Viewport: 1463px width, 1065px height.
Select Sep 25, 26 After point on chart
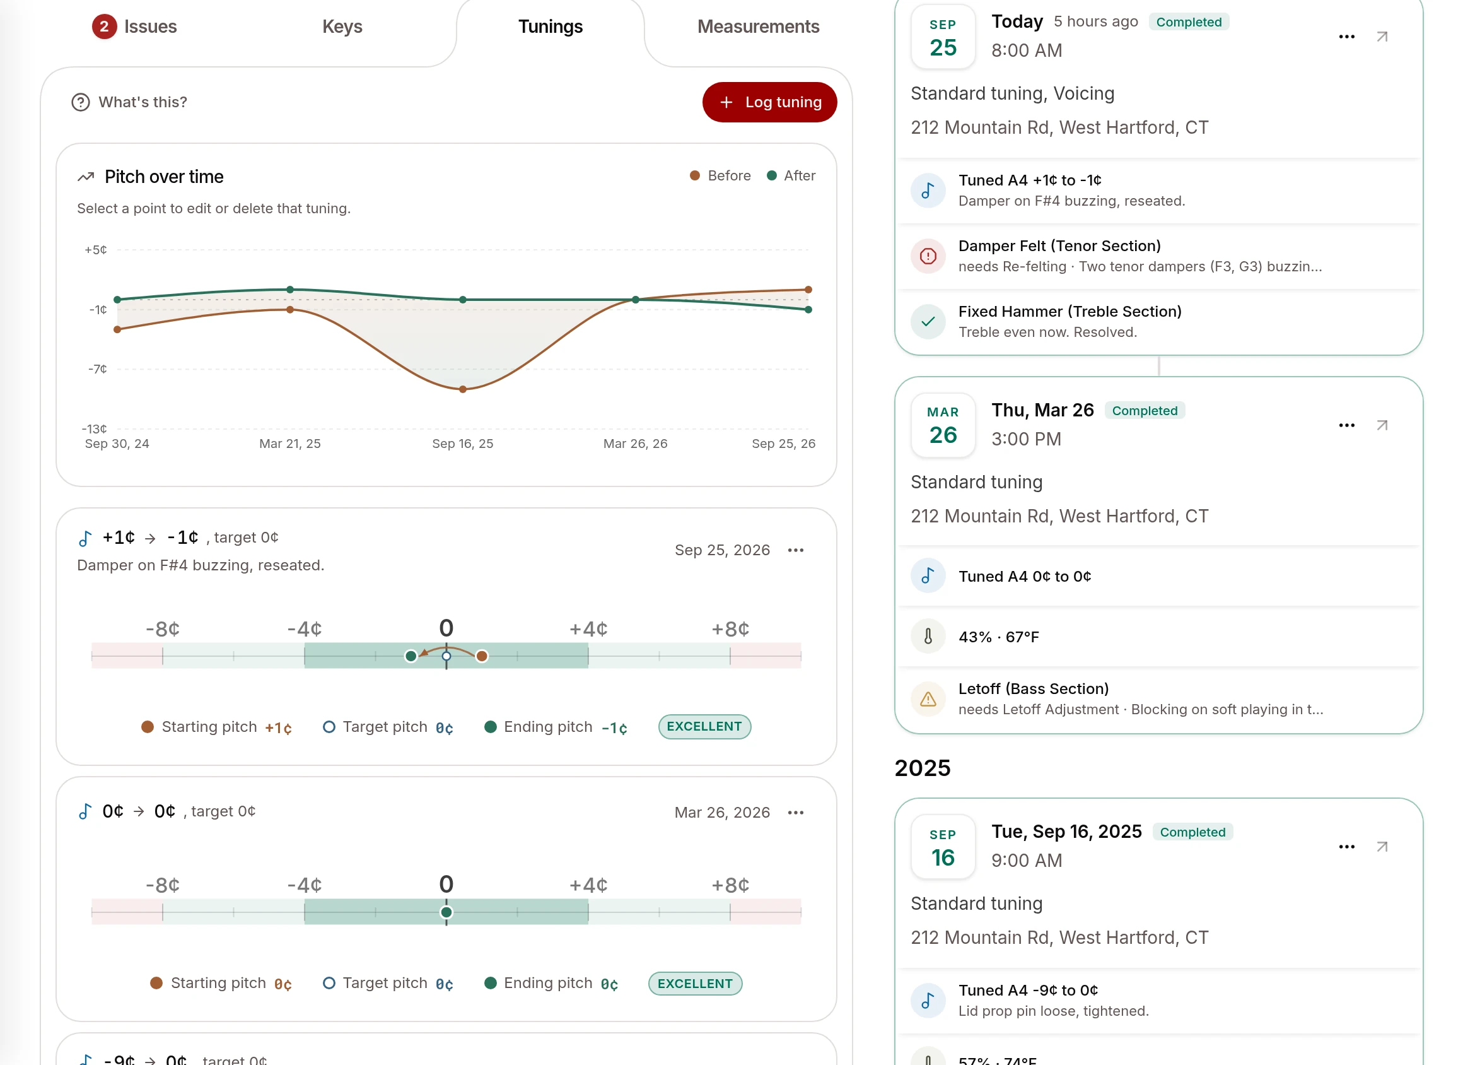click(808, 310)
